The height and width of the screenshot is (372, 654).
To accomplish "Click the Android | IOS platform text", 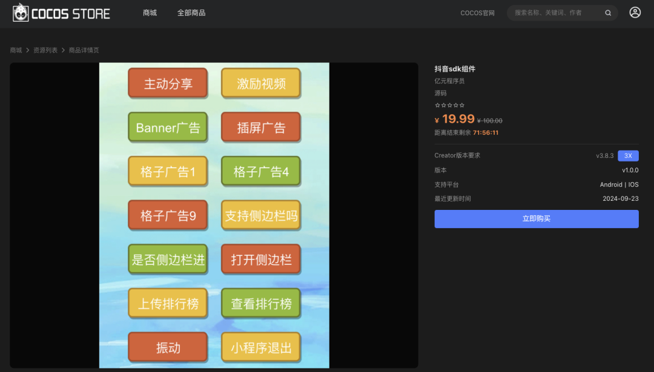I will (619, 184).
